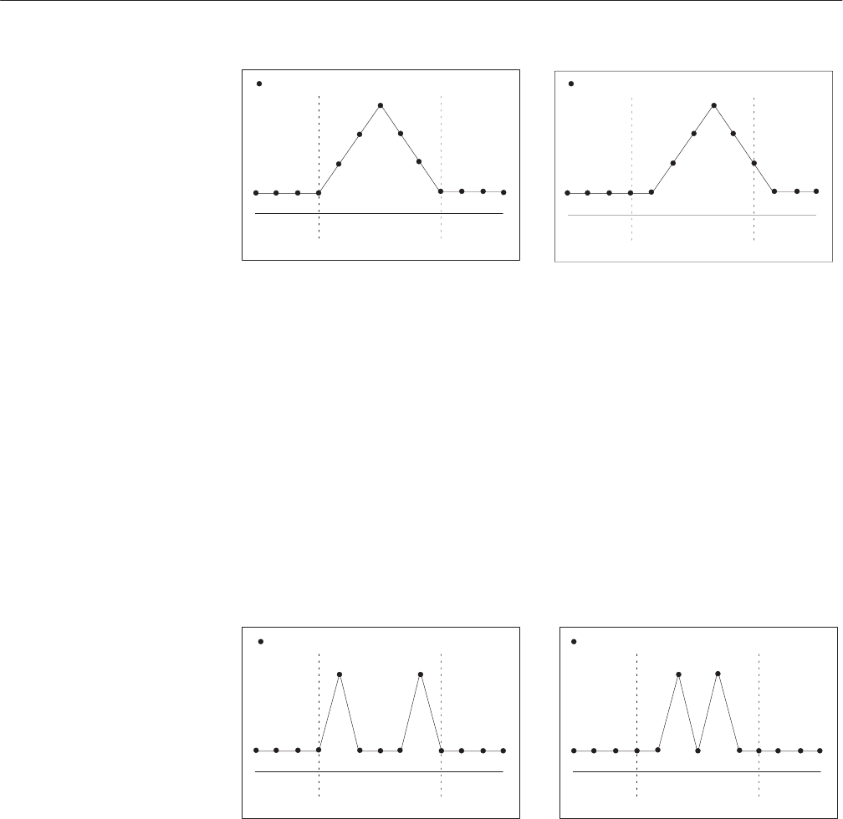
Task: Select the rightmost data point in top-right graph
Action: (817, 191)
